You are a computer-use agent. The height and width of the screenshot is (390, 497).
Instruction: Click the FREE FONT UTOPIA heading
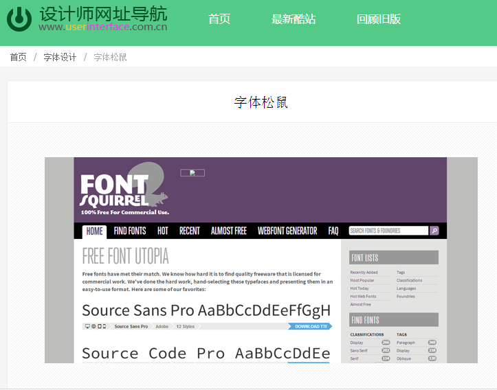point(125,256)
